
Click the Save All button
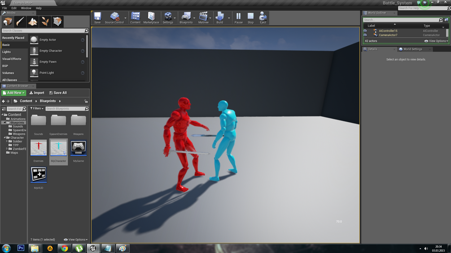[58, 93]
